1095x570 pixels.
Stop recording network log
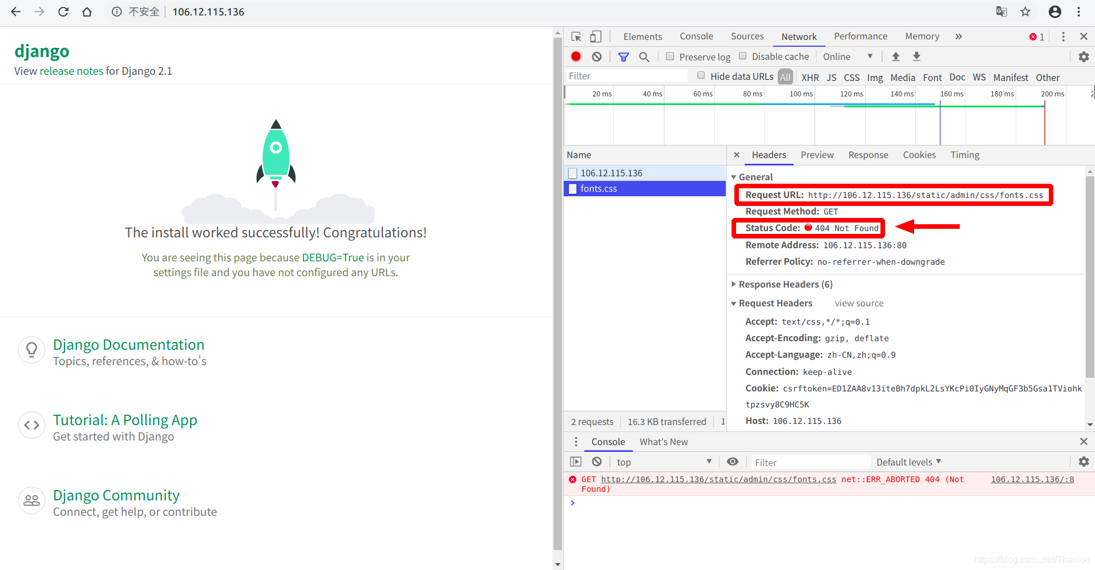pos(576,56)
